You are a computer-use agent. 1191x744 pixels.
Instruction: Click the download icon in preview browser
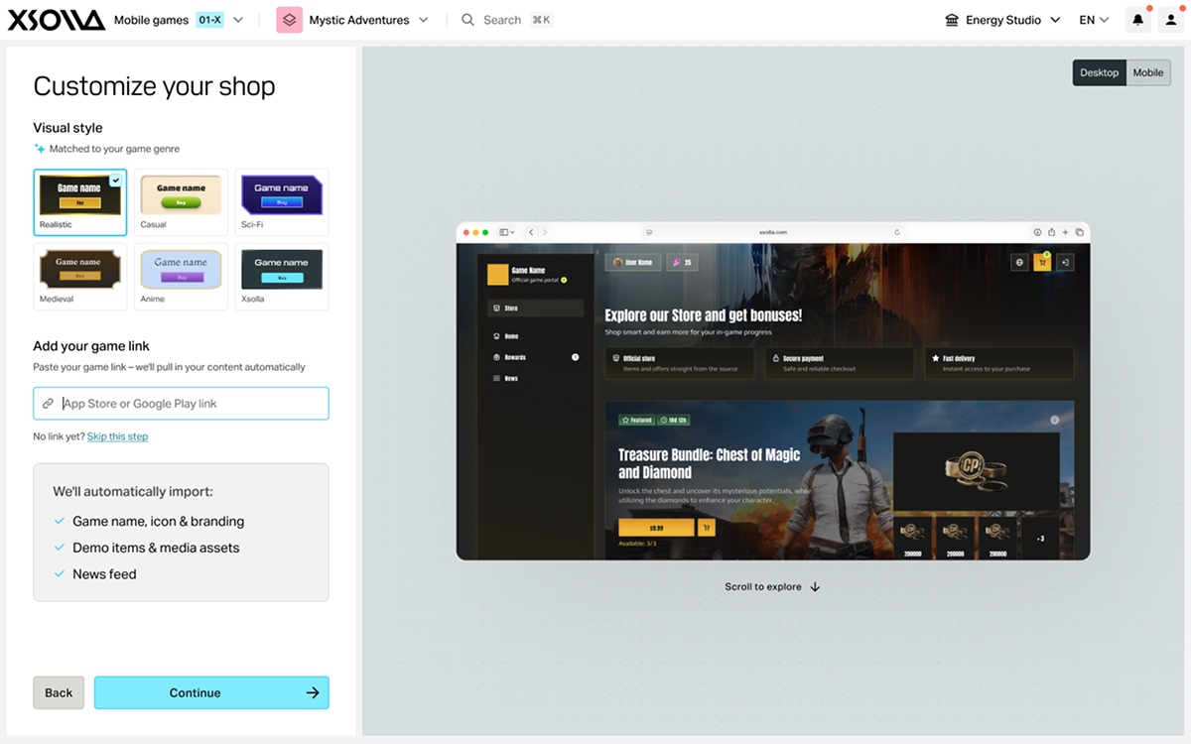(1037, 232)
